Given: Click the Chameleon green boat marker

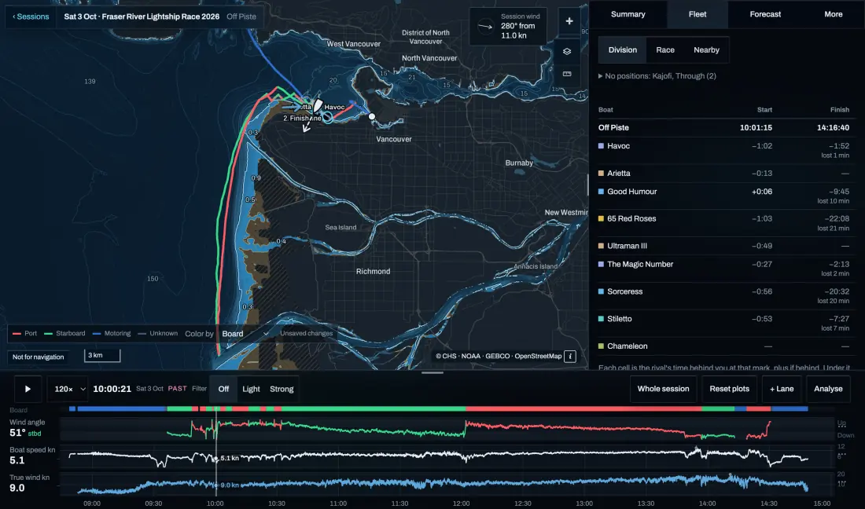Looking at the screenshot, I should click(x=601, y=346).
